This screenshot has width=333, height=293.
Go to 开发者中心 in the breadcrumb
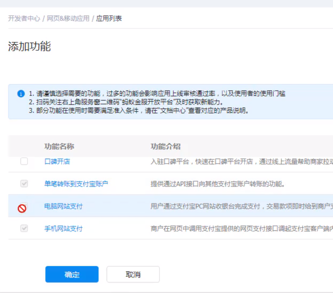click(x=24, y=18)
